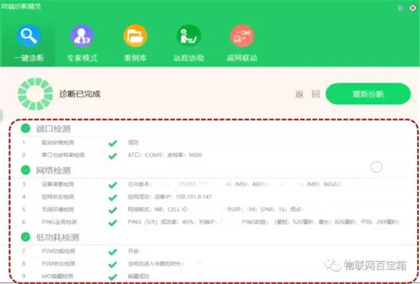Screen dimensions: 420x284
Task: Open the 案例库 folder icon
Action: (x=135, y=36)
